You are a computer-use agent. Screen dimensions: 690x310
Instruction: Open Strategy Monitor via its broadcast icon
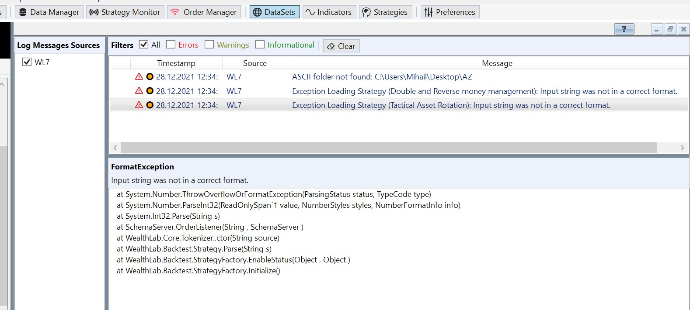[x=94, y=12]
